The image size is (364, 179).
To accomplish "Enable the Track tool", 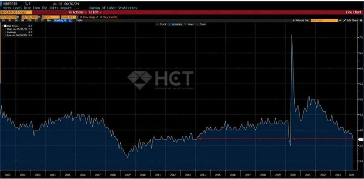I will pyautogui.click(x=162, y=24).
